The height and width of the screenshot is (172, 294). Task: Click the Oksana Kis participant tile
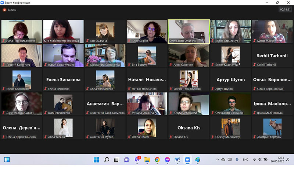point(189,128)
